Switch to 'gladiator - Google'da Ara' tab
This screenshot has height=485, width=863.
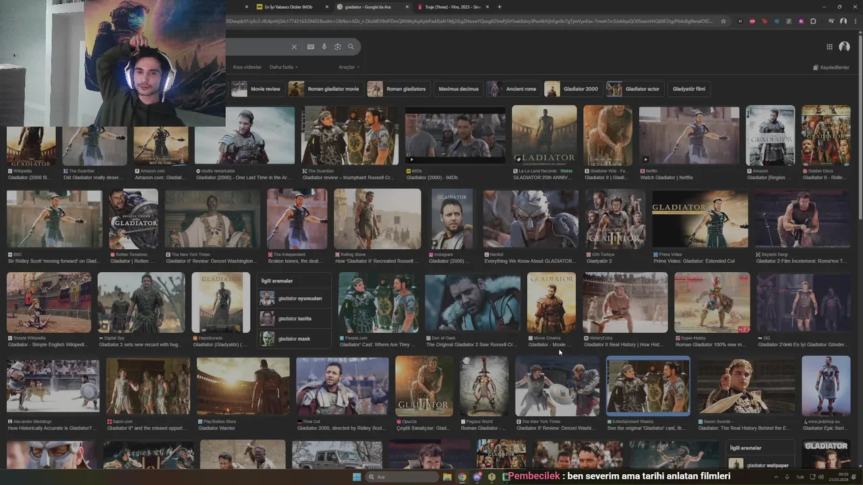tap(373, 7)
